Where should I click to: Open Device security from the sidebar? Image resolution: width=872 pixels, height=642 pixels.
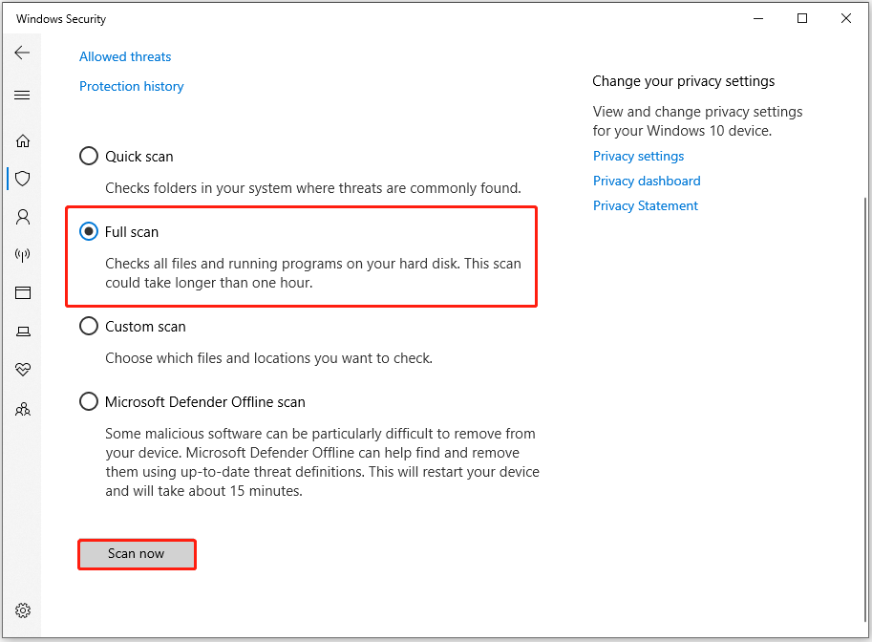tap(22, 331)
